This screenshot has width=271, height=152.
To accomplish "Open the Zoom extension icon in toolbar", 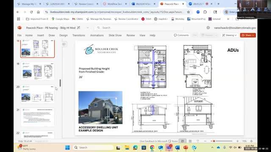I will (x=198, y=12).
